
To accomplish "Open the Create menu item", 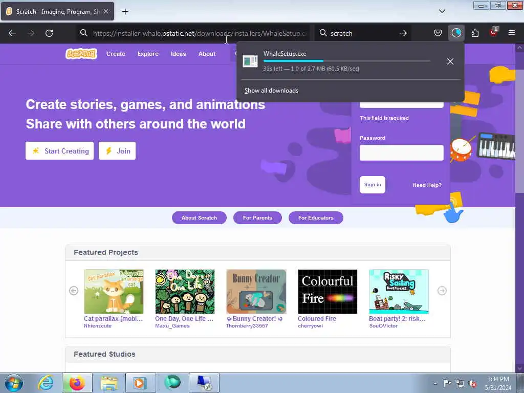I will (116, 54).
